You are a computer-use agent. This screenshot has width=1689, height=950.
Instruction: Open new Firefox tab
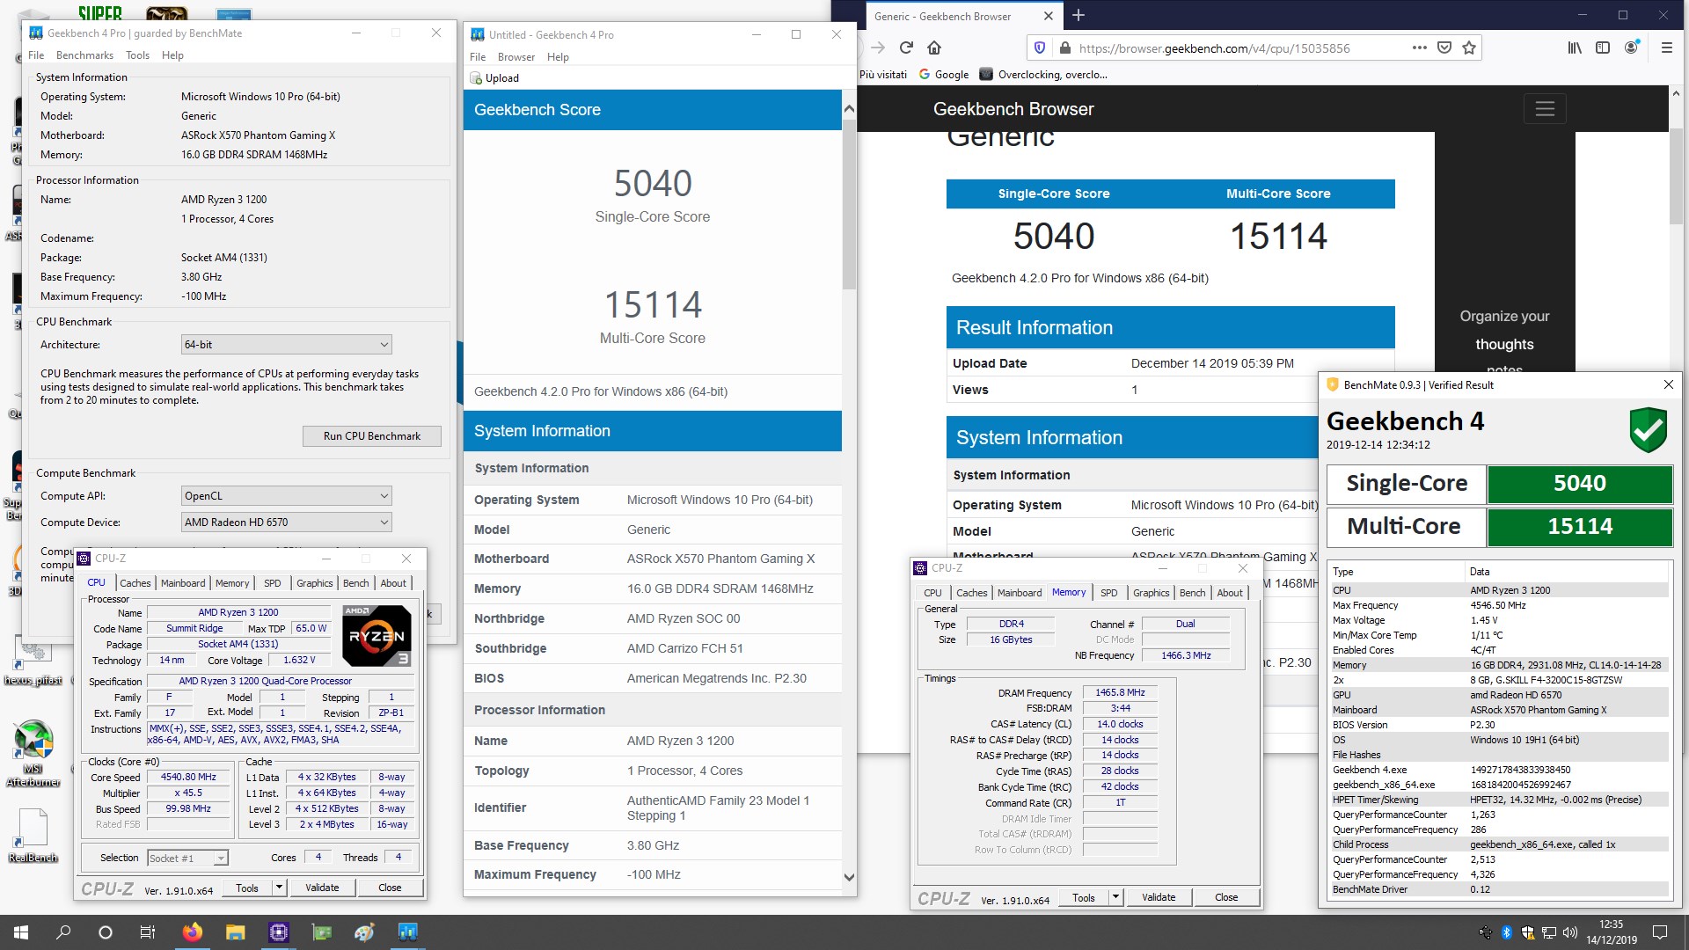[x=1078, y=15]
